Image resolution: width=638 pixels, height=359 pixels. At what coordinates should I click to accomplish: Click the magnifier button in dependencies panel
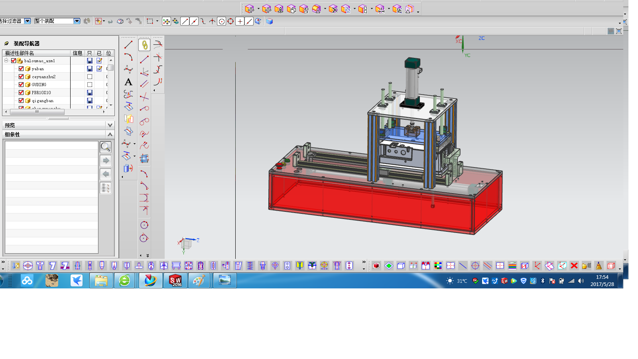tap(106, 147)
